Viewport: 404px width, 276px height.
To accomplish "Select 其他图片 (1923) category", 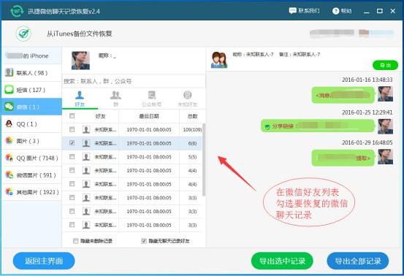I will tap(31, 192).
